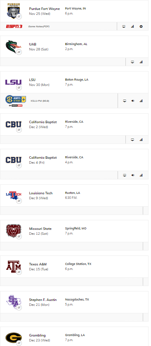Click the Missouri State bear logo
151x346 pixels.
14,231
